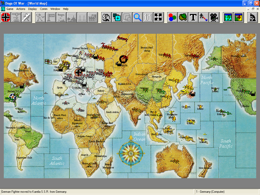Click the twin rockets toolbar icon
This screenshot has width=260, height=195.
click(x=82, y=18)
